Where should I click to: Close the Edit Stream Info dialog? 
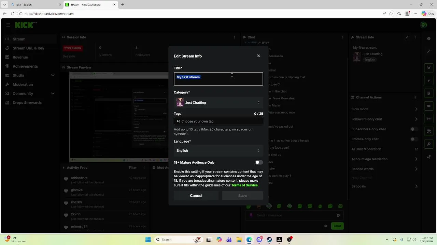(x=258, y=56)
